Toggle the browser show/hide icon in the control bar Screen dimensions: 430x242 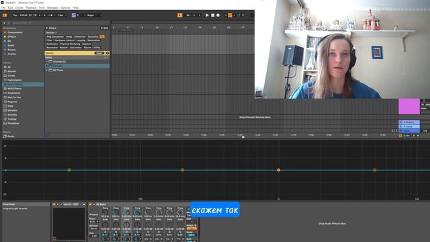[5, 15]
